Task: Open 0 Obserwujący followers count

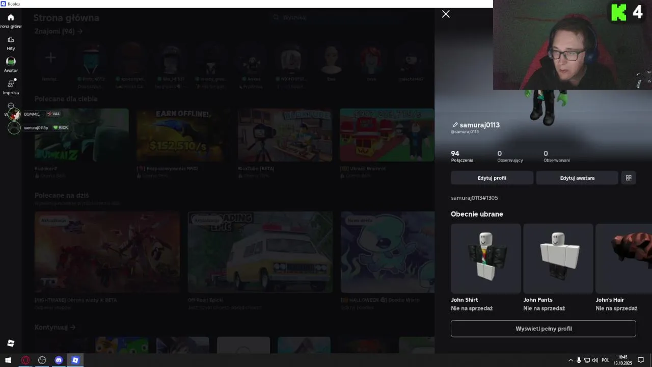Action: coord(510,156)
